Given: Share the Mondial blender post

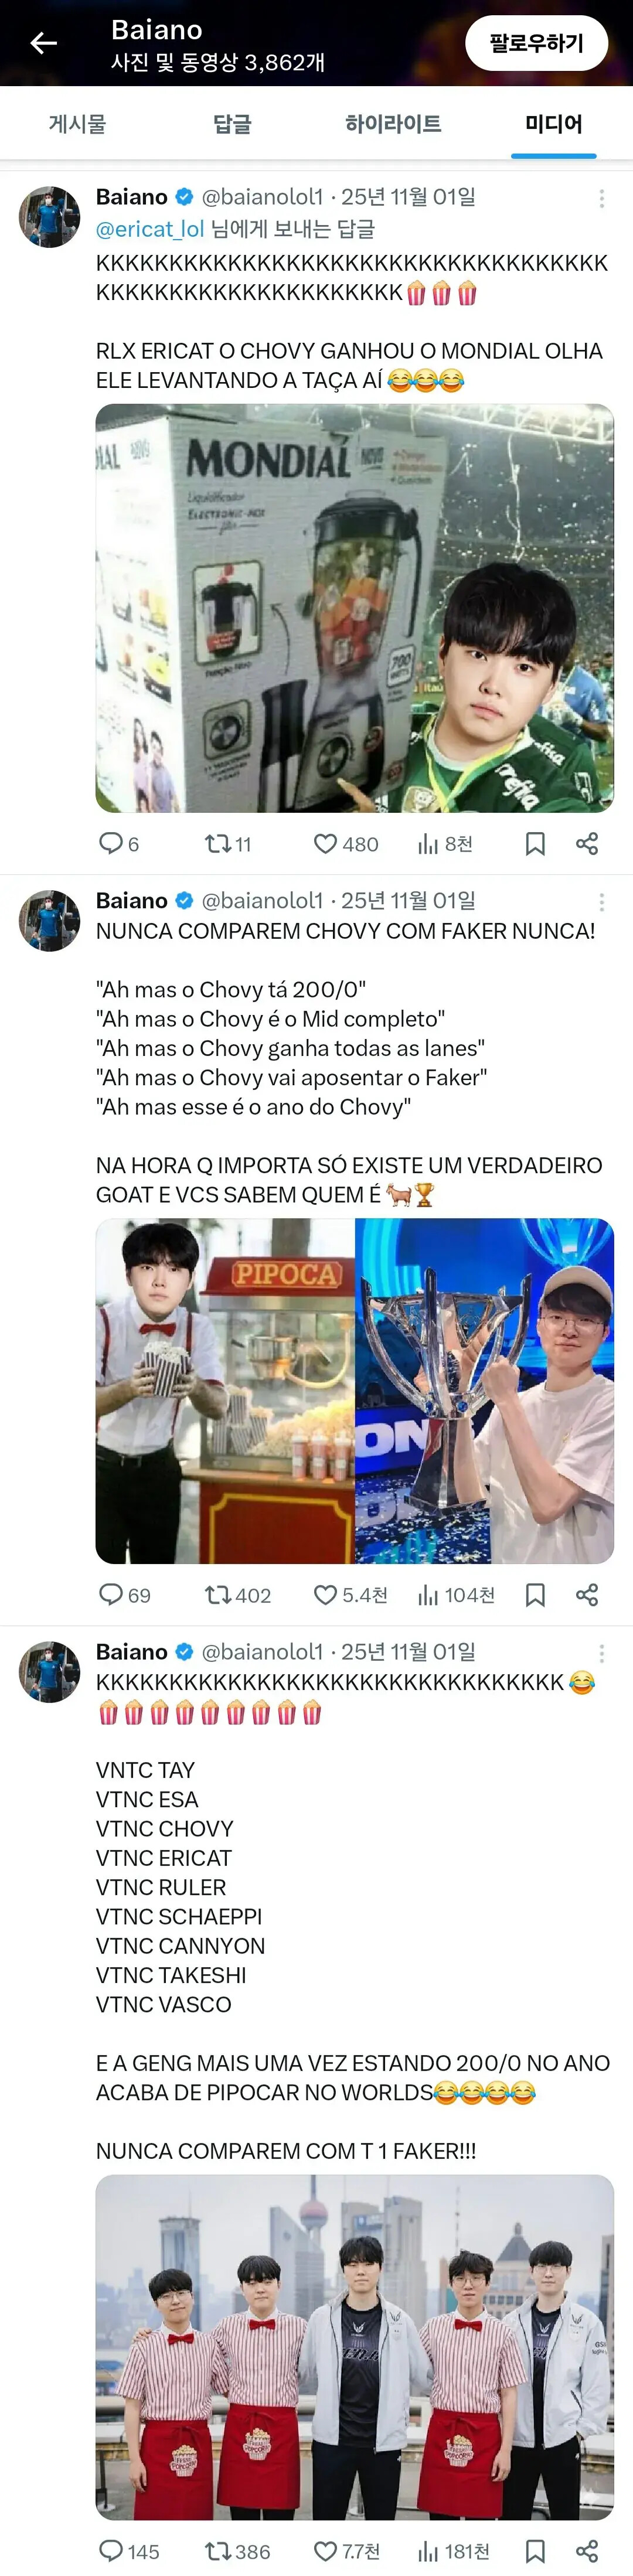Looking at the screenshot, I should click(587, 844).
